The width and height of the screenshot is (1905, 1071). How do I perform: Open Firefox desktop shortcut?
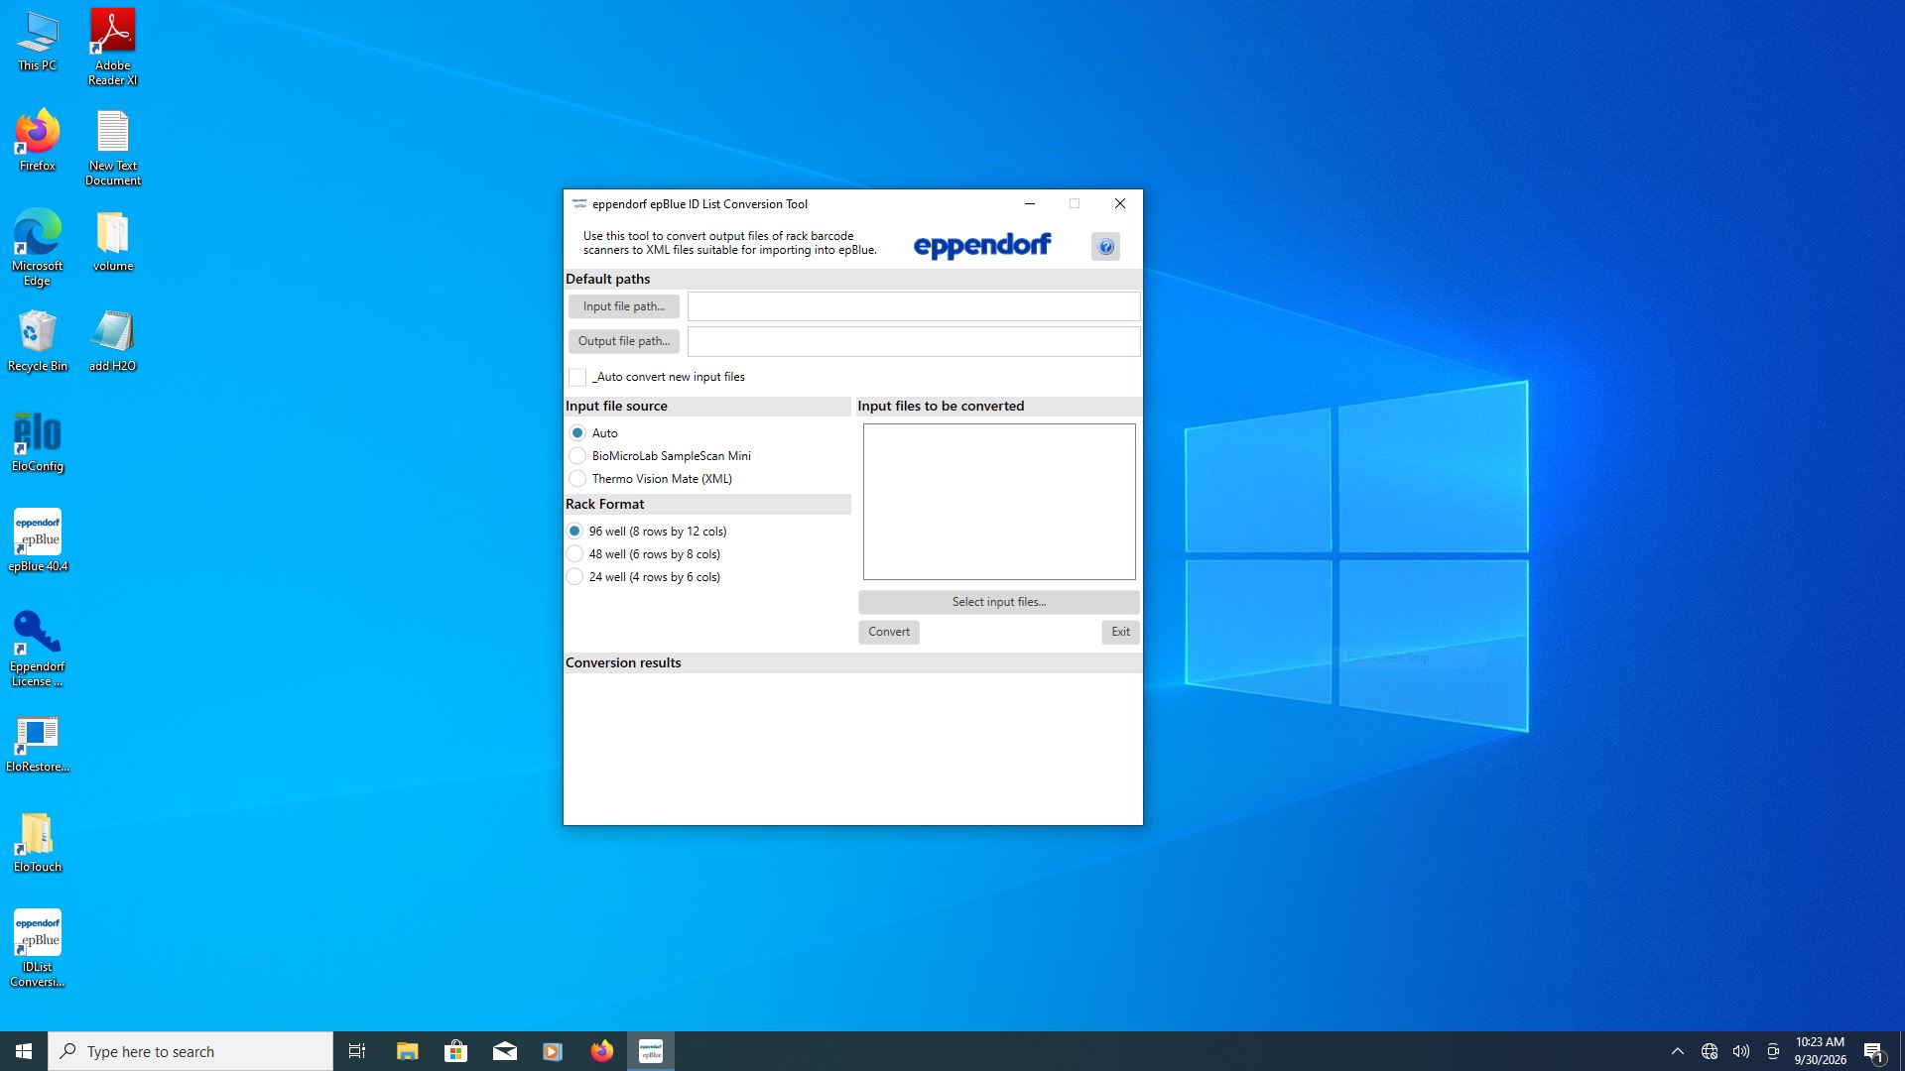click(38, 141)
